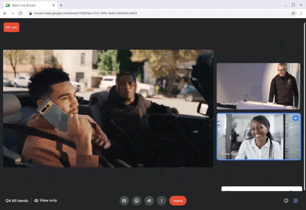Open the emoji reactions icon
This screenshot has width=306, height=210.
pos(137,200)
